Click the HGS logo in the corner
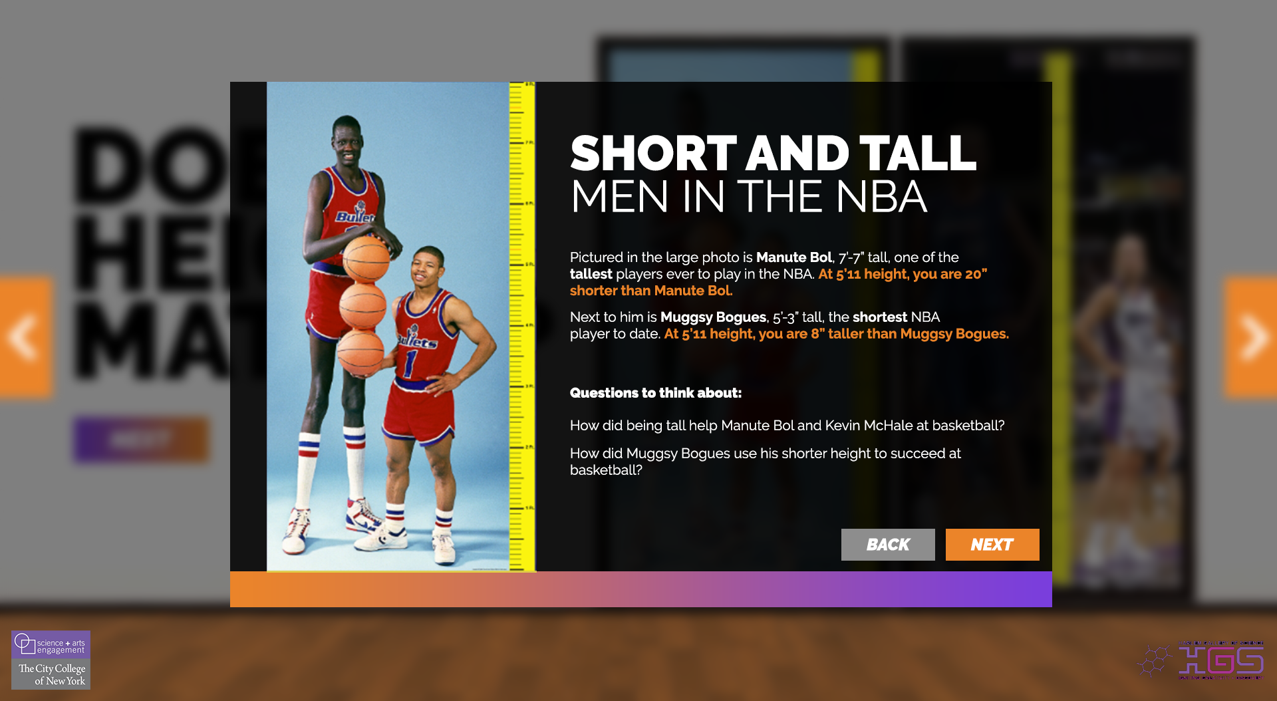The height and width of the screenshot is (701, 1277). [x=1221, y=660]
